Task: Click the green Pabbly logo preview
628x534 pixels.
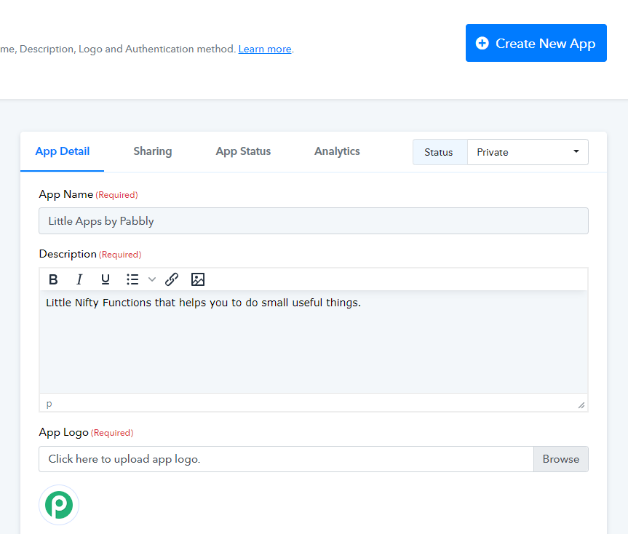Action: click(x=59, y=505)
